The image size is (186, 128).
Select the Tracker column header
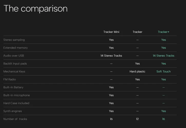pos(137,32)
